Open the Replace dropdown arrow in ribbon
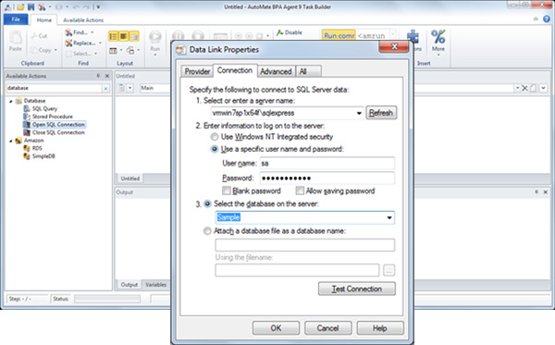 [100, 43]
